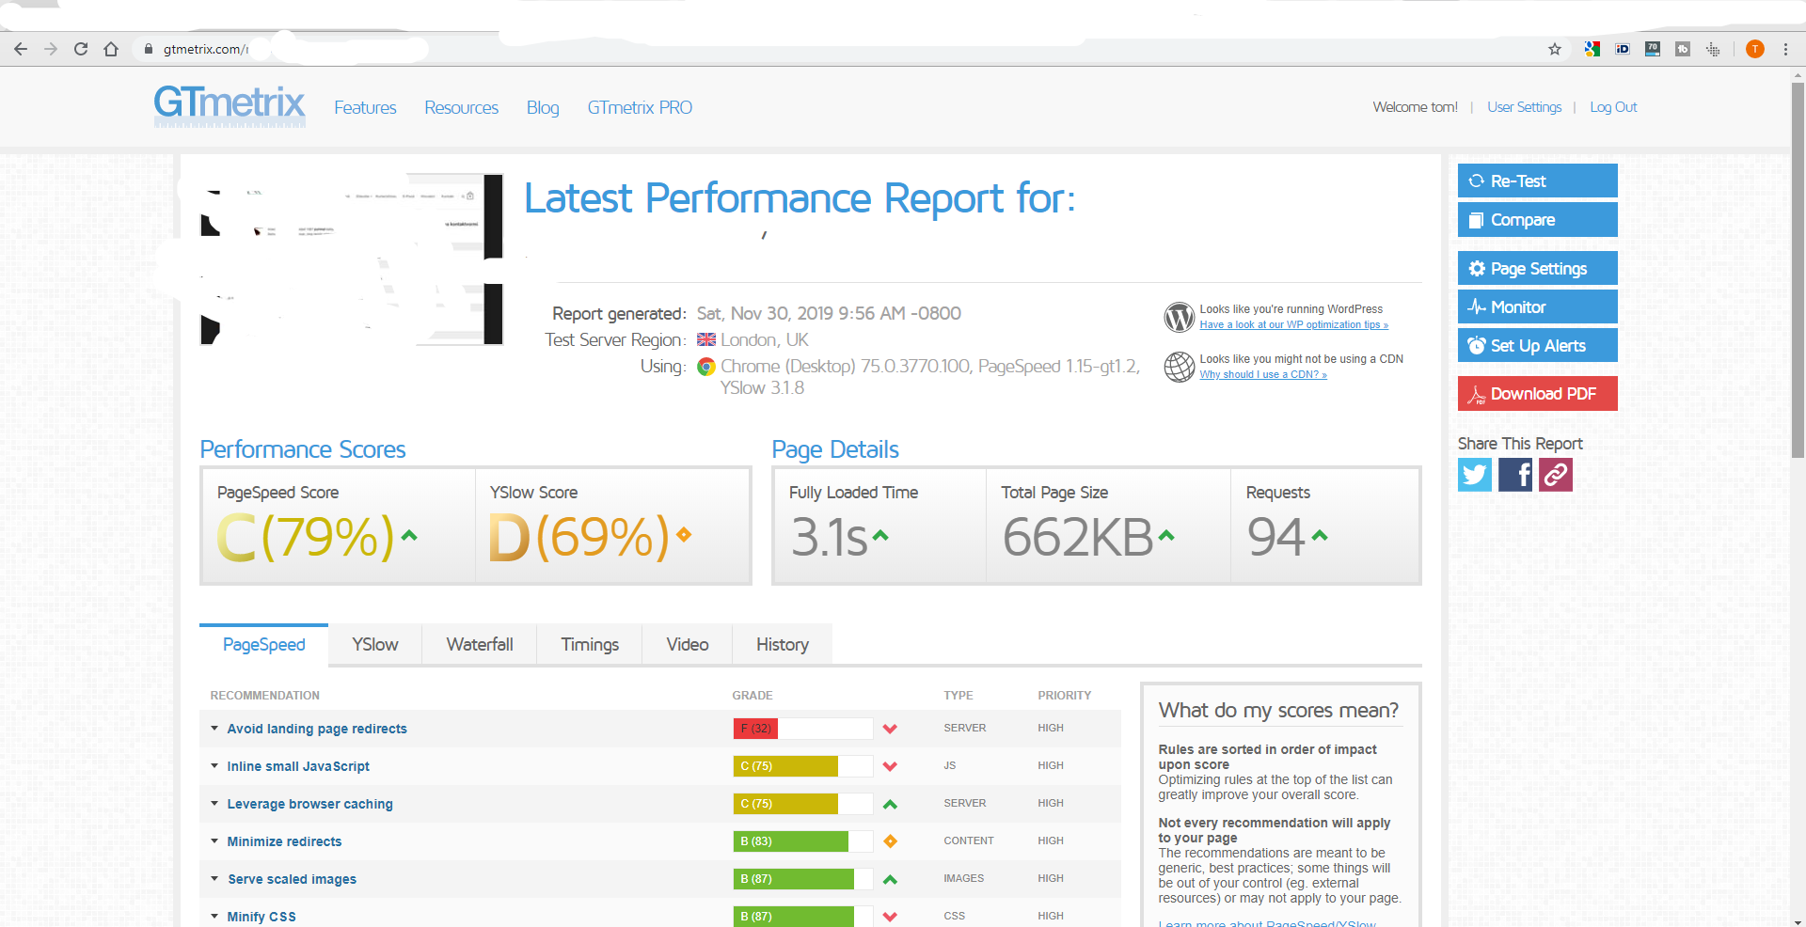Click the green up arrow for Leverage browser caching

pyautogui.click(x=890, y=804)
